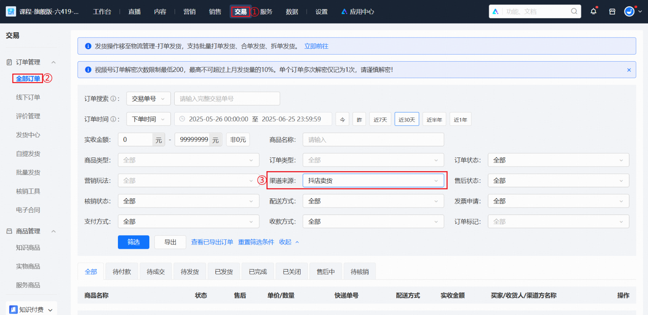Open the notification bell icon
The width and height of the screenshot is (648, 315).
[593, 11]
